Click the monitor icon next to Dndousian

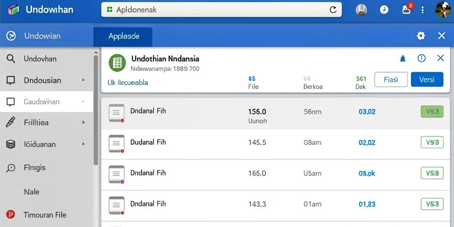click(x=11, y=80)
